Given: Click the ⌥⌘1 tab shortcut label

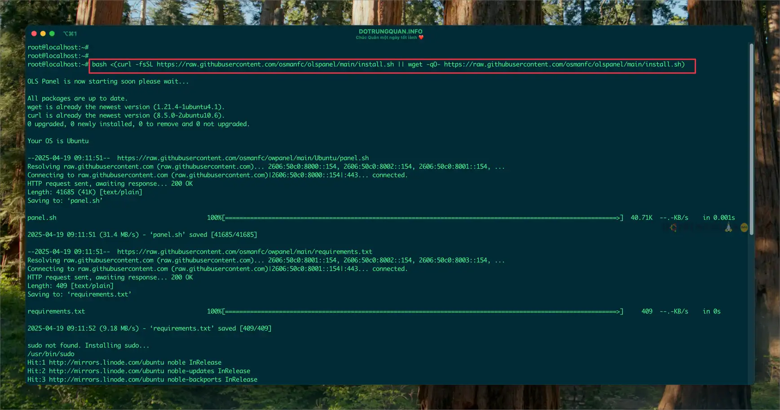Looking at the screenshot, I should click(70, 34).
